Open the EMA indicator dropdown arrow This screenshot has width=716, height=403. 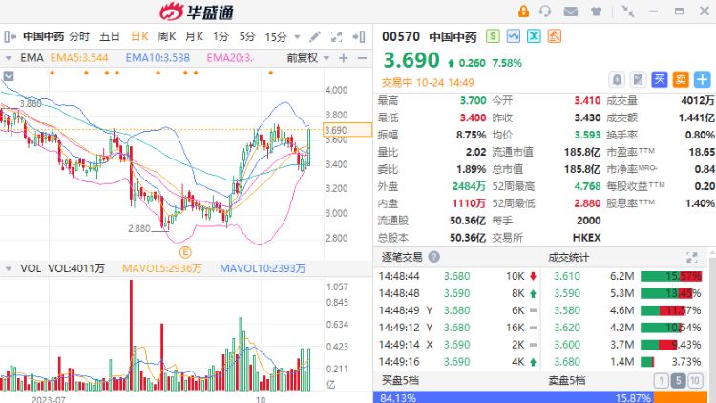tap(9, 58)
